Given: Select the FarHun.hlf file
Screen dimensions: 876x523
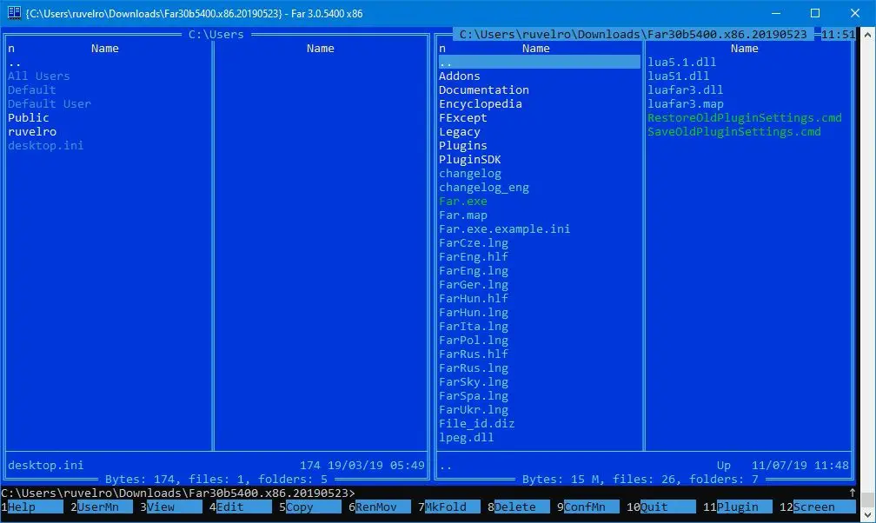Looking at the screenshot, I should tap(473, 298).
